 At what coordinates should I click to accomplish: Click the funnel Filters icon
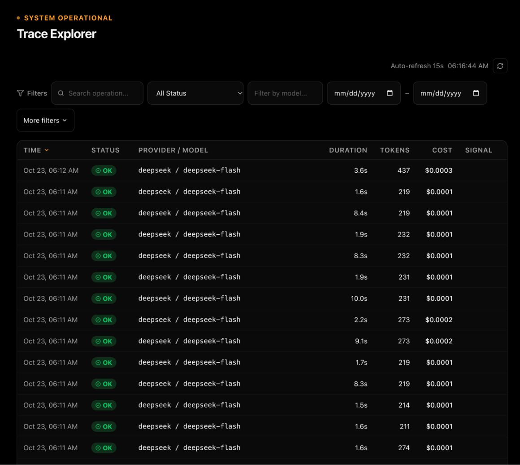20,93
